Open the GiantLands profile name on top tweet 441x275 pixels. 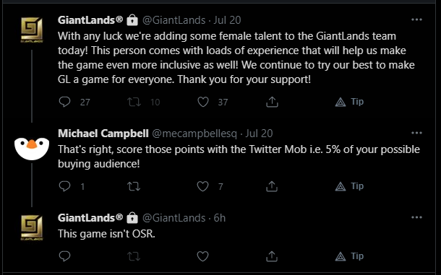90,20
